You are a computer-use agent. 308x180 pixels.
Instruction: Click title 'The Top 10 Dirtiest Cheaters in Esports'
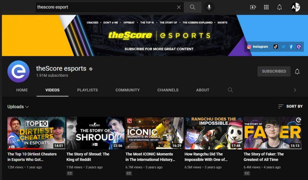point(32,157)
